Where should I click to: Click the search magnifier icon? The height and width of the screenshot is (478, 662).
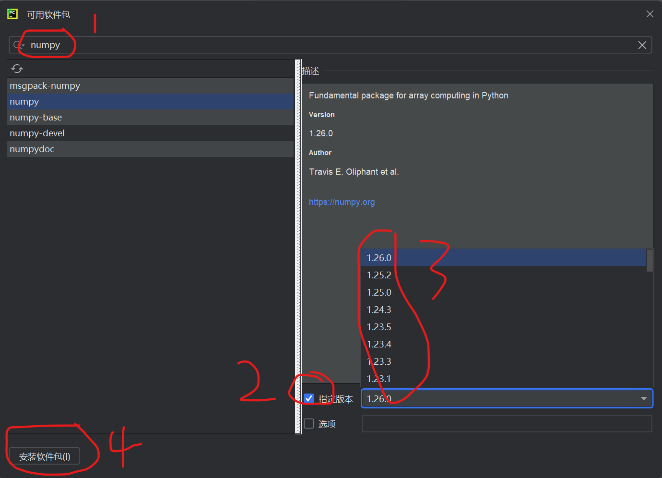[x=16, y=45]
